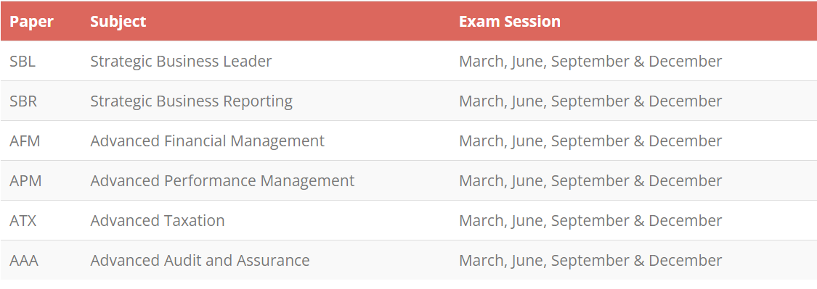Click Advanced Financial Management subject
817x289 pixels.
click(x=208, y=141)
